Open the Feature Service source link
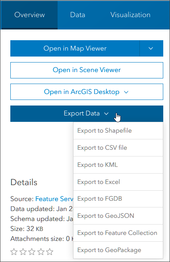The width and height of the screenshot is (170, 262). point(54,199)
